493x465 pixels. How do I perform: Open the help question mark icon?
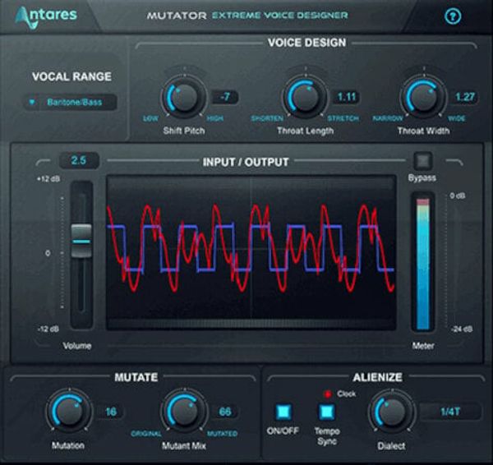tap(453, 16)
